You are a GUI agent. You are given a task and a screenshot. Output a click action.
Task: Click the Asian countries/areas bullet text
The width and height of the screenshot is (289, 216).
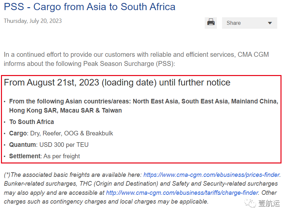tap(144, 106)
